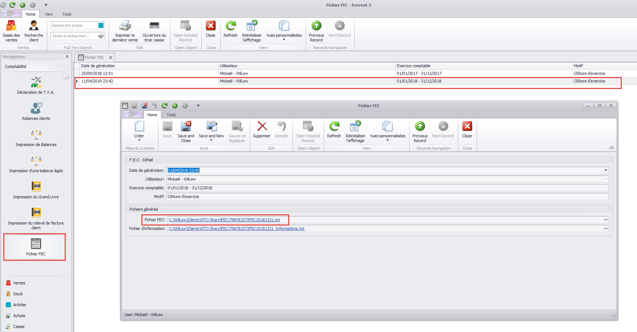The image size is (637, 332).
Task: Collapse the Comptabilité group with the round arrow
Action: coord(66,77)
